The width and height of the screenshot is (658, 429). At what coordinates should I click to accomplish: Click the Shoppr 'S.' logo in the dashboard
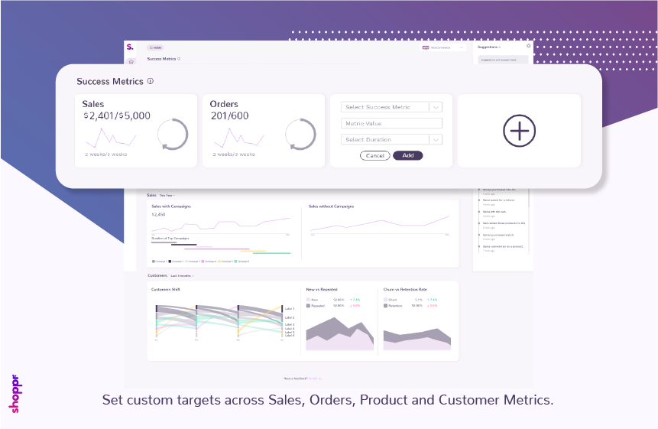(x=130, y=47)
